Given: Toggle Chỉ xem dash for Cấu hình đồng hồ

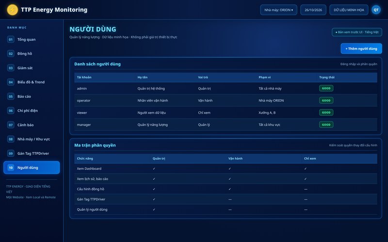Looking at the screenshot, I should (x=306, y=189).
